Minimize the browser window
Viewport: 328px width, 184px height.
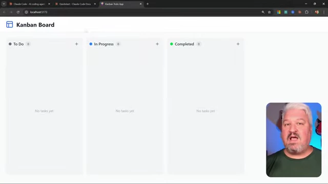coord(306,4)
